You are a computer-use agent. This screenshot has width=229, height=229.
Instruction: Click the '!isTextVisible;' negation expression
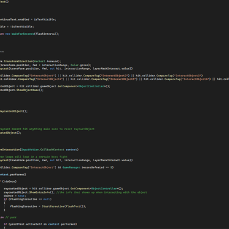pyautogui.click(x=22, y=27)
